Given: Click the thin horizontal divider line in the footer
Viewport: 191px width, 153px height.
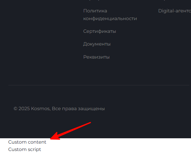Looking at the screenshot, I should pos(99,85).
